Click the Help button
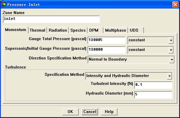 click(109, 112)
